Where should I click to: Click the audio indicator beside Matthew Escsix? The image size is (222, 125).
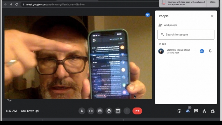pyautogui.click(x=202, y=51)
